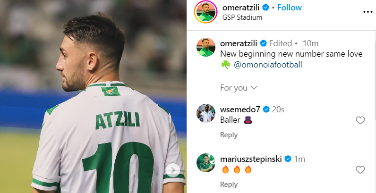Viewport: 376px width, 193px height.
Task: Open the @omonoiafootball mention link
Action: 268,65
